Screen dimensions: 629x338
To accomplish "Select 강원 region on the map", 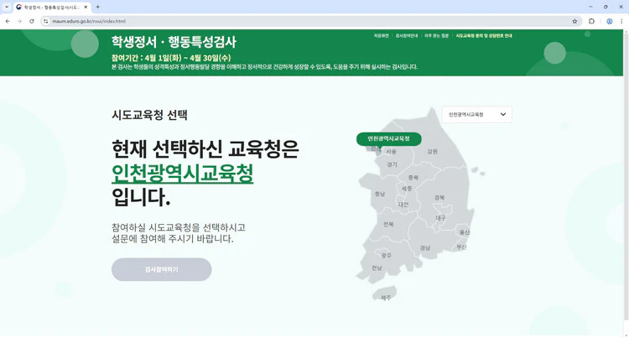I will point(432,152).
